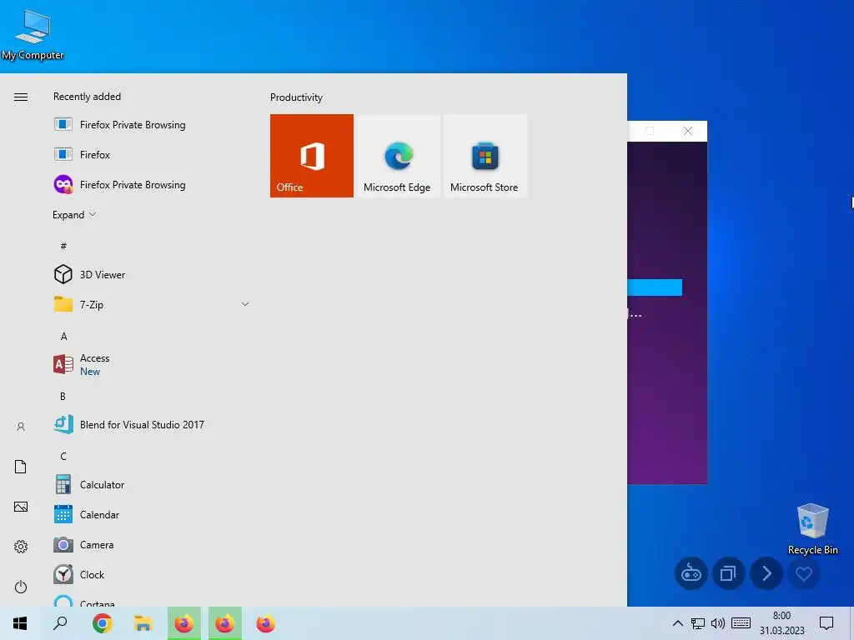Open the Microsoft Store tile

coord(485,156)
